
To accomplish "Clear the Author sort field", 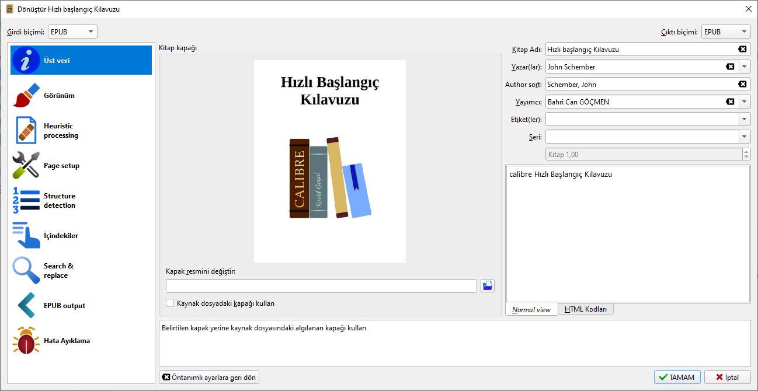I will 742,85.
